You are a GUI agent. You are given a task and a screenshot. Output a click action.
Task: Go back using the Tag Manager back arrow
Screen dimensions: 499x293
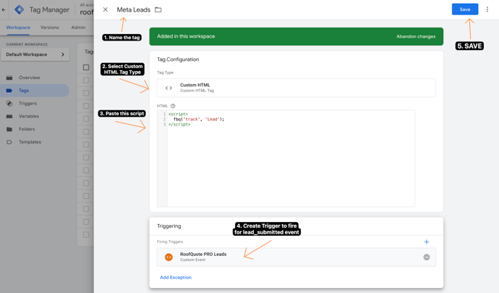[4, 9]
